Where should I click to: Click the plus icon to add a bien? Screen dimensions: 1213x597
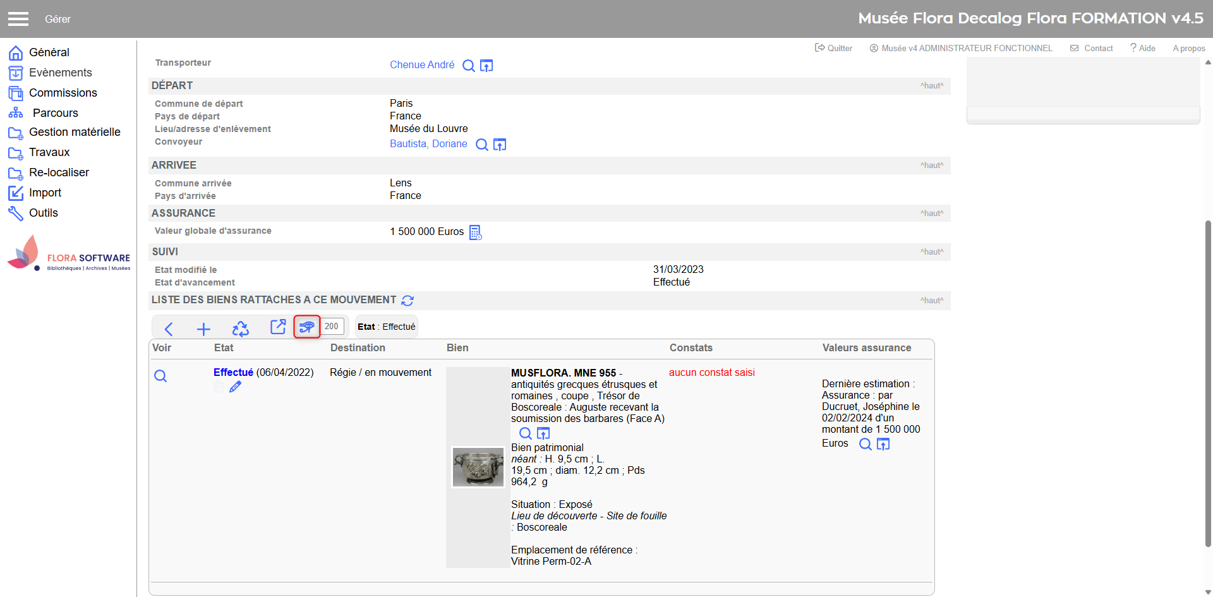pyautogui.click(x=203, y=329)
